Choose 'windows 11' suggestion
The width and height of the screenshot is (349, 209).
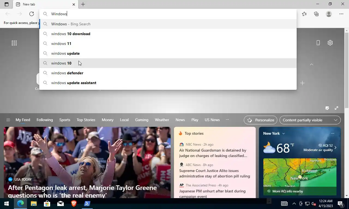coord(168,44)
